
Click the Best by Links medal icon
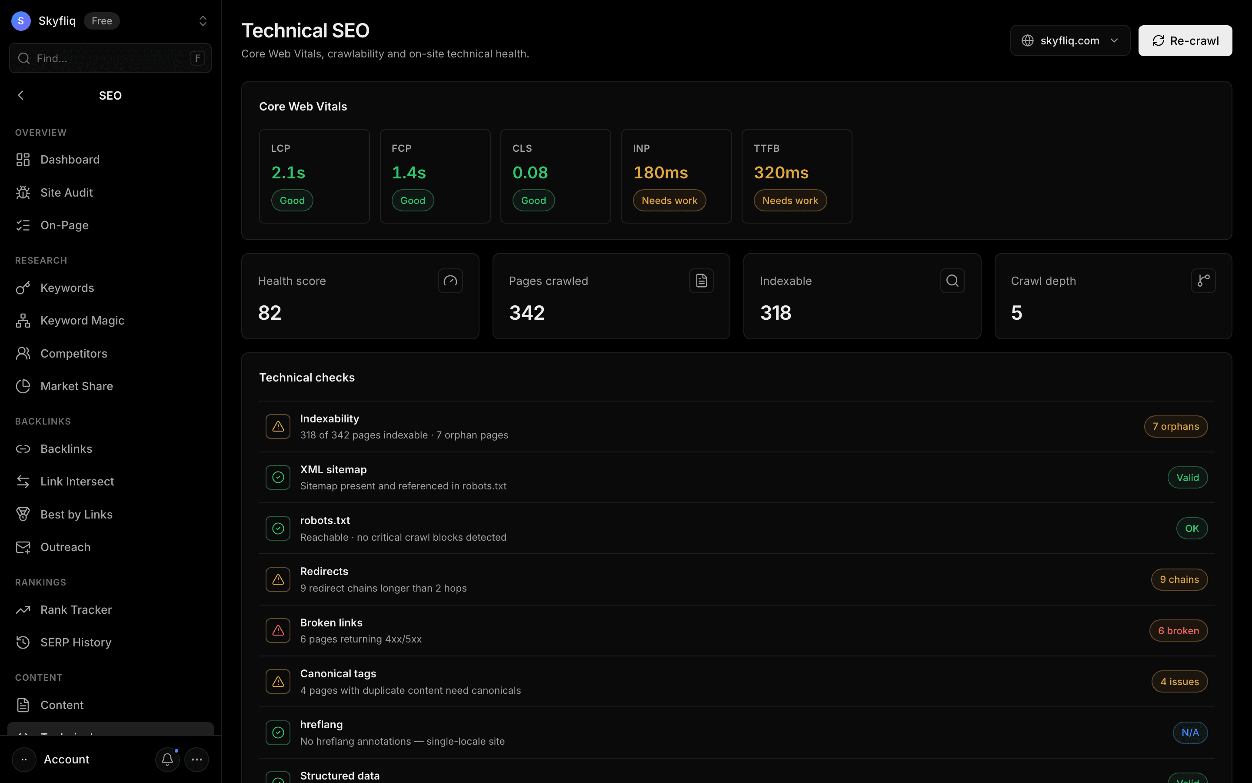pyautogui.click(x=23, y=514)
